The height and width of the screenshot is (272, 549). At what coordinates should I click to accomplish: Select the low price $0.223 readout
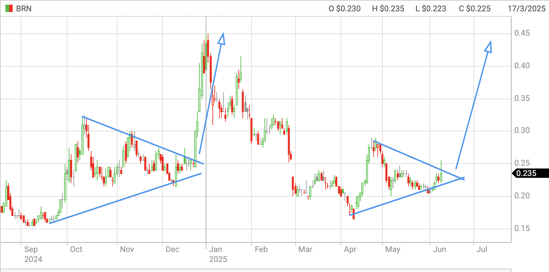coord(430,9)
